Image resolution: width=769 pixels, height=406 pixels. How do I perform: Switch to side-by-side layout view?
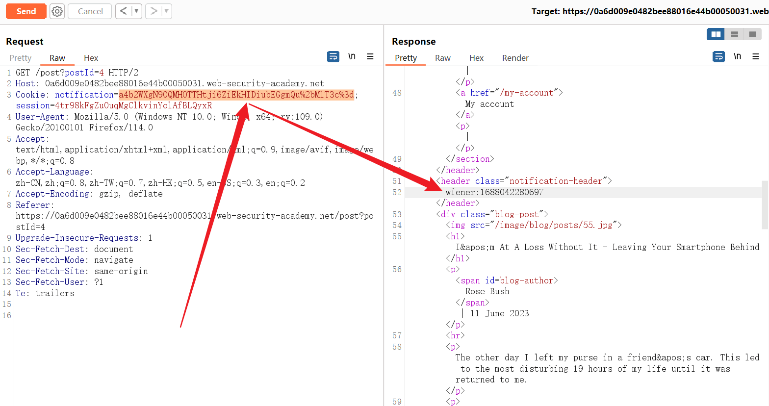(x=716, y=34)
